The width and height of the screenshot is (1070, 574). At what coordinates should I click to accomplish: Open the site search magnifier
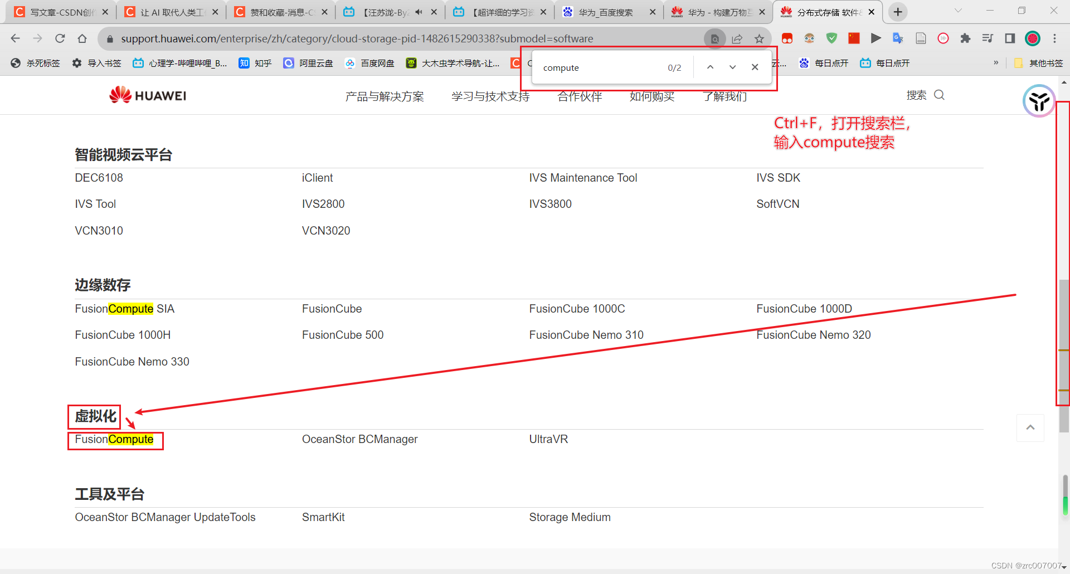(939, 95)
